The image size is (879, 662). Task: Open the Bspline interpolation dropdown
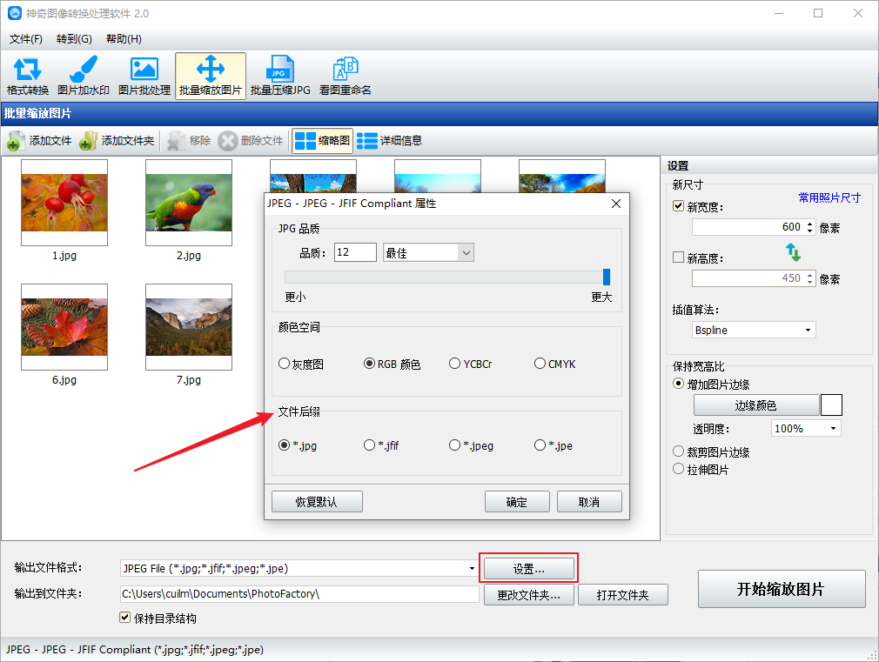pos(808,331)
